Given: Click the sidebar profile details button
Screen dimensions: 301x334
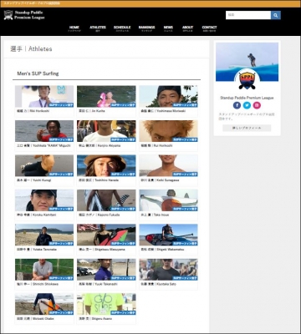Looking at the screenshot, I should click(247, 128).
